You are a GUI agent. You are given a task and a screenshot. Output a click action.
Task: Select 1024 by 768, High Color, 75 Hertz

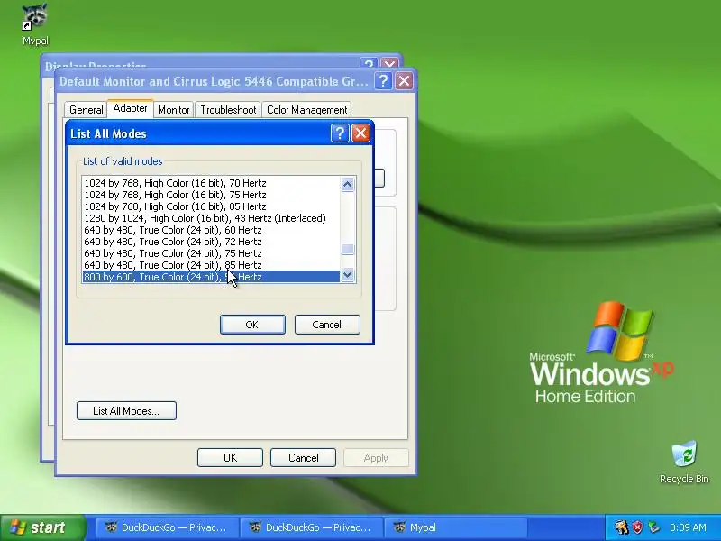pyautogui.click(x=211, y=195)
